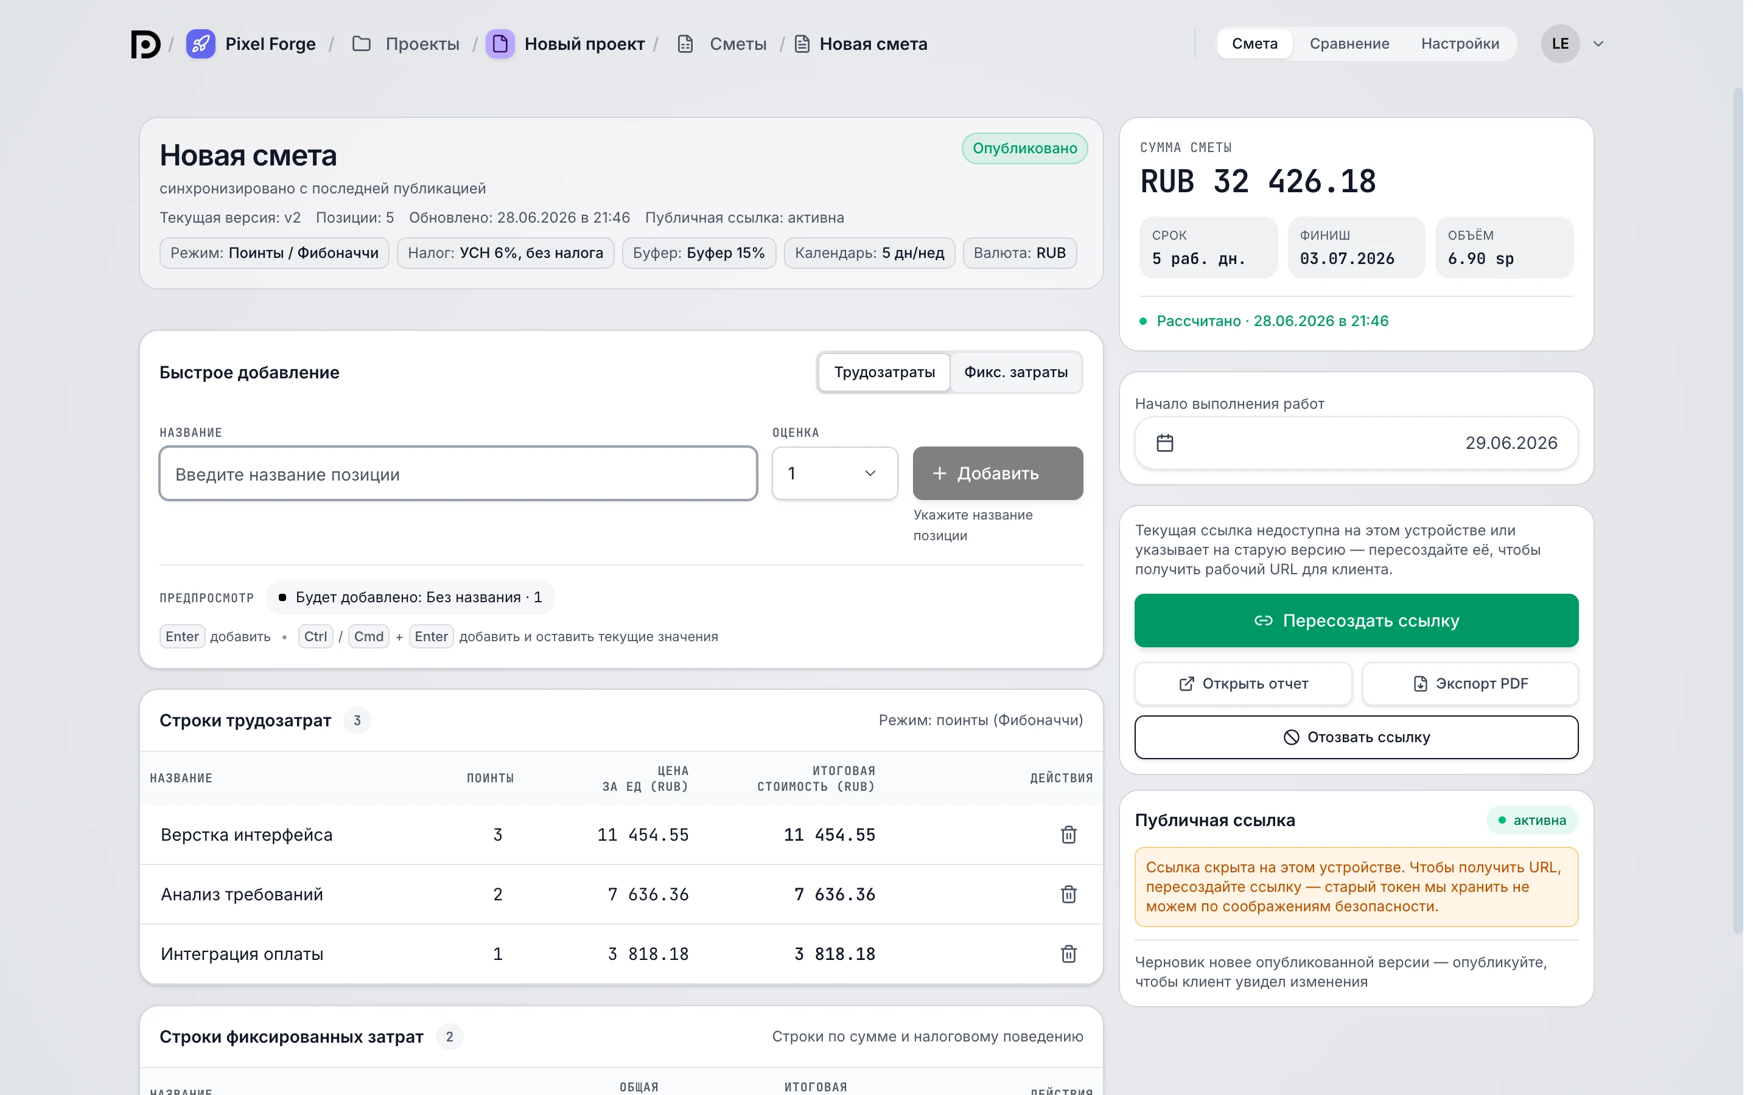Click the orange hidden-link warning notice
Viewport: 1753px width, 1095px height.
click(x=1356, y=886)
